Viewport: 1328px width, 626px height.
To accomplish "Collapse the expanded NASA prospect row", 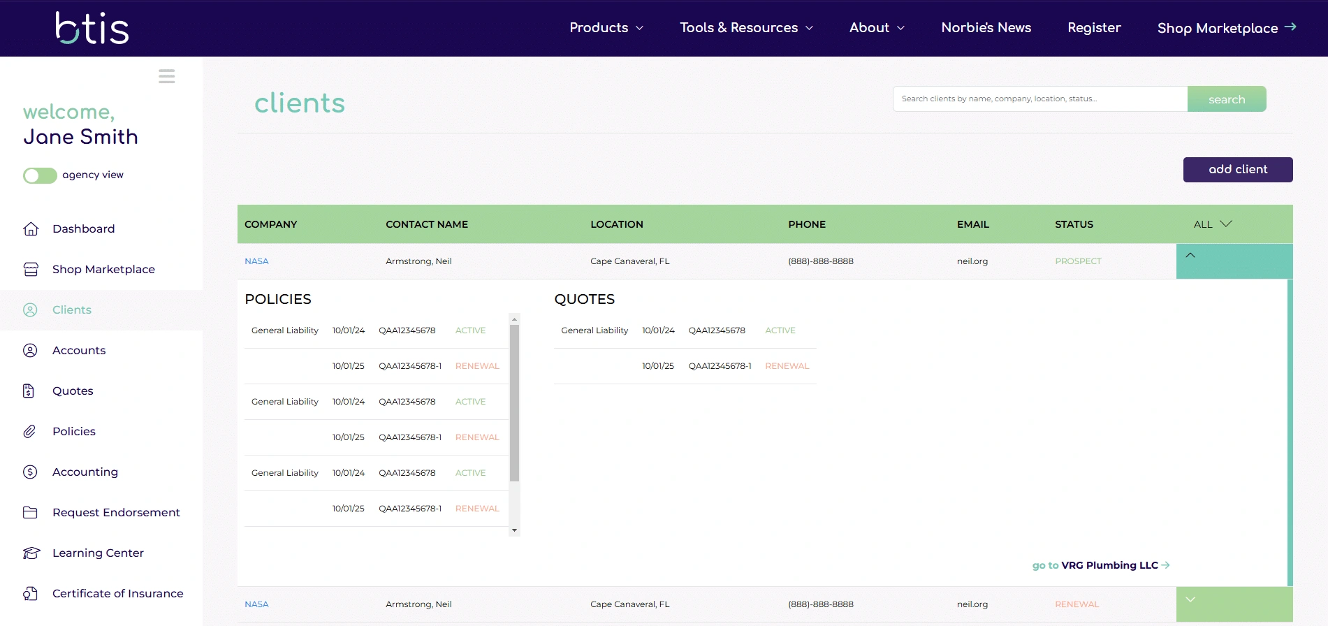I will click(1190, 256).
